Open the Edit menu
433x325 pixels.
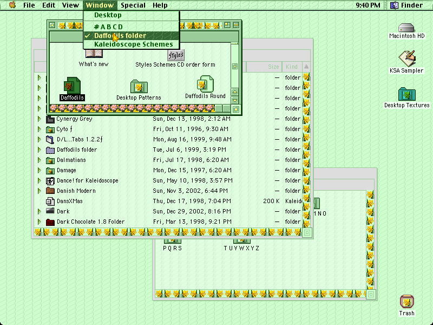point(49,5)
